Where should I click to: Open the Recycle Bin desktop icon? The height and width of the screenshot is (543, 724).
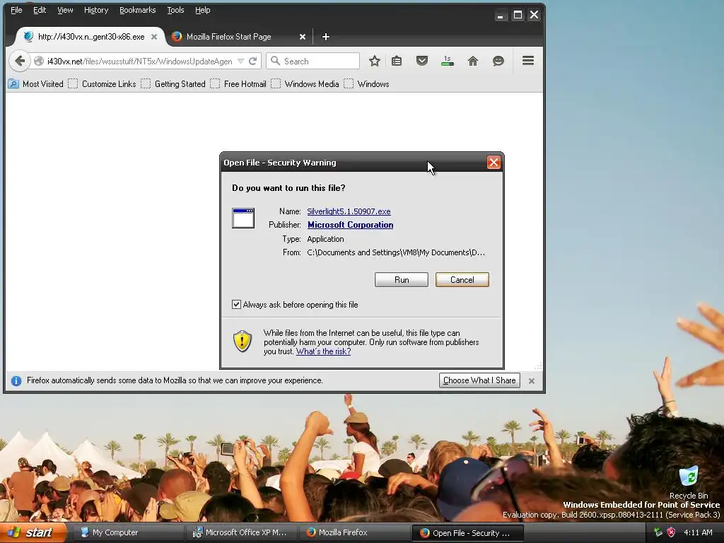689,482
